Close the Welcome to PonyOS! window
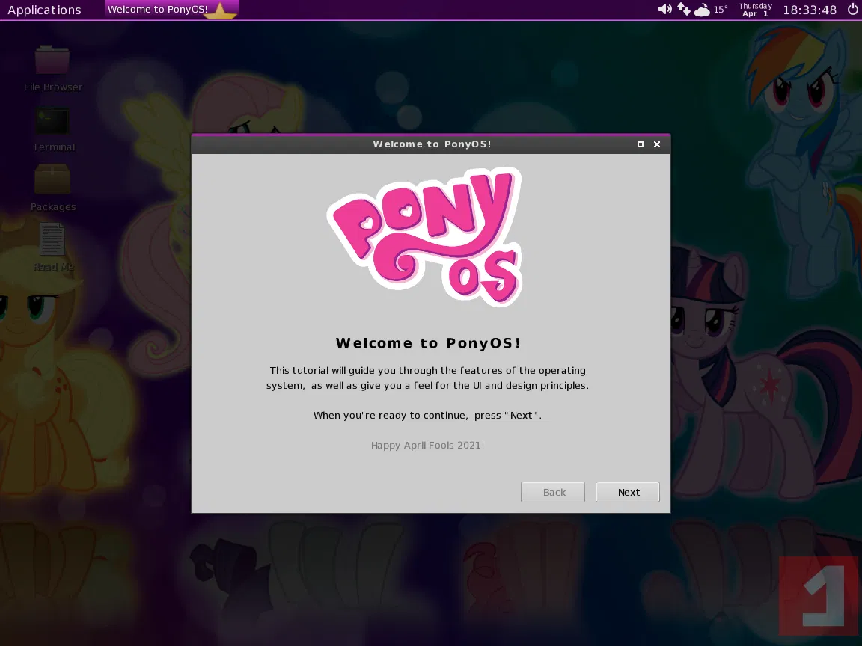Screen dimensions: 862x646 pos(656,144)
